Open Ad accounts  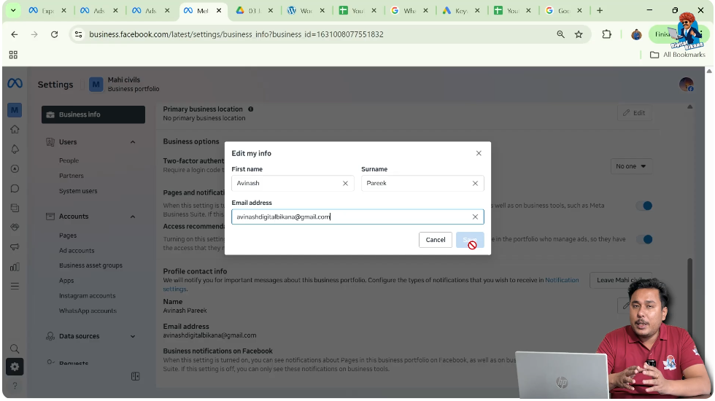tap(77, 251)
